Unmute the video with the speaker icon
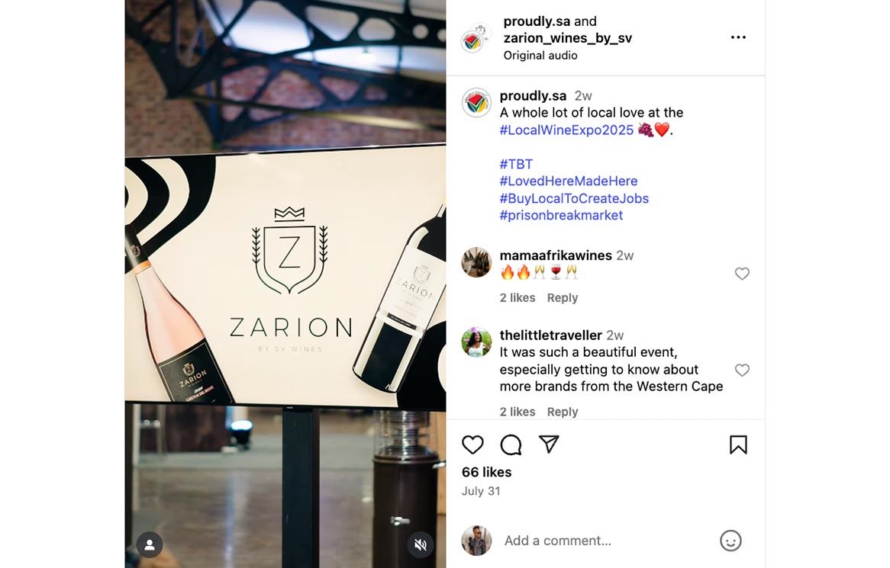This screenshot has width=890, height=568. click(x=421, y=545)
